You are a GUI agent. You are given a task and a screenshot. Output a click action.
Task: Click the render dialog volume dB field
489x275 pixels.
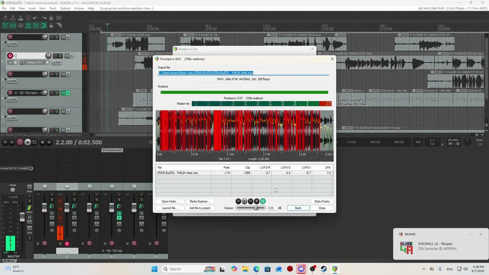[x=271, y=208]
